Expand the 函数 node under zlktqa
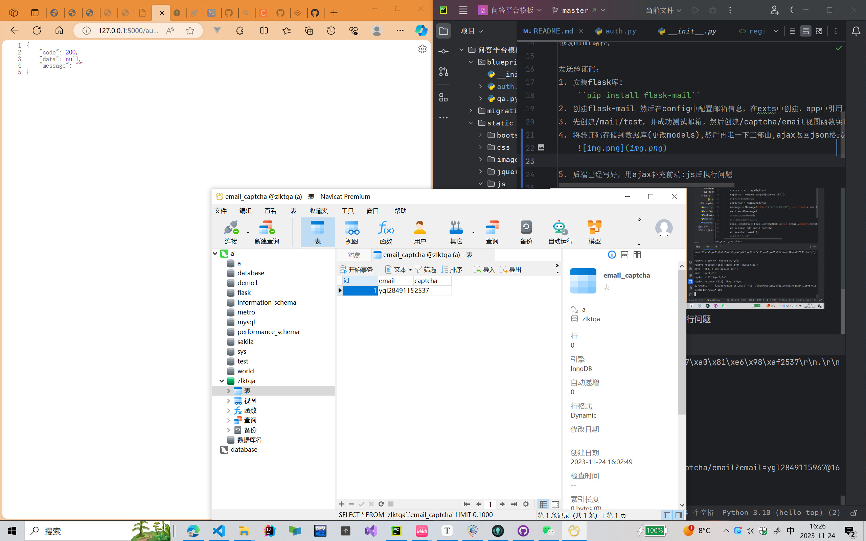The width and height of the screenshot is (866, 541). tap(229, 410)
